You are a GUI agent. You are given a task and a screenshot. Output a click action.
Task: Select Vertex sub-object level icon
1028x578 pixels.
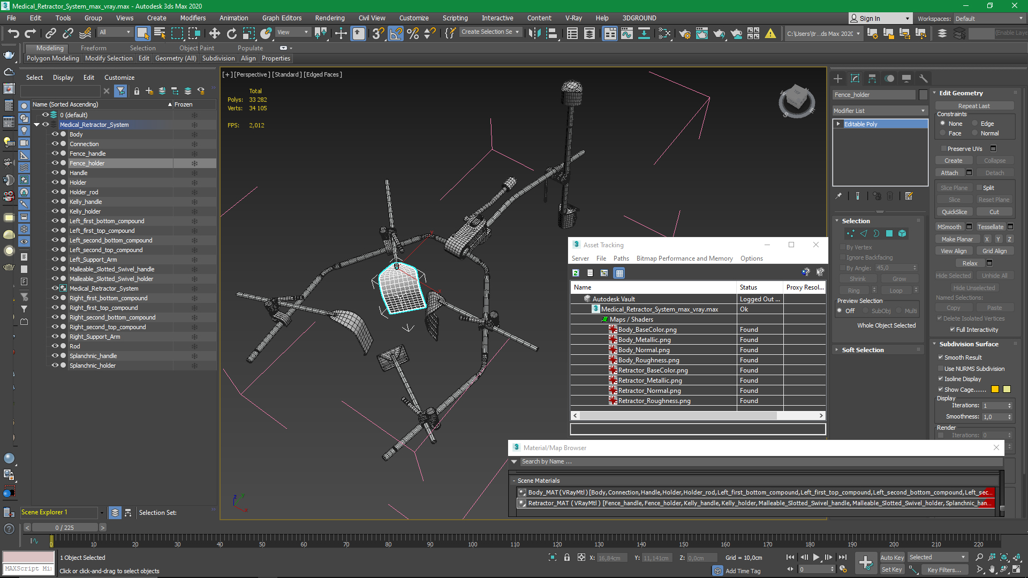coord(850,233)
